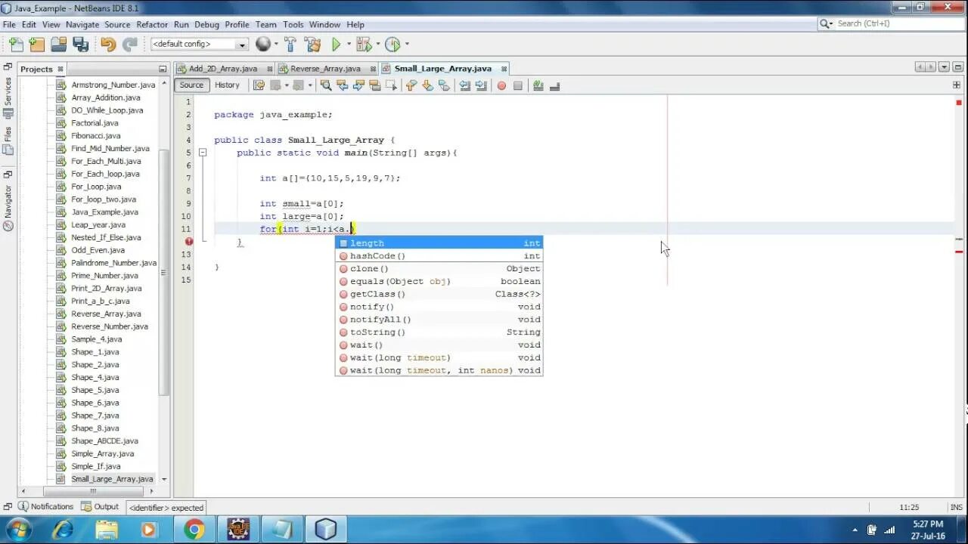Click the Redo arrow icon
The height and width of the screenshot is (544, 968).
130,44
